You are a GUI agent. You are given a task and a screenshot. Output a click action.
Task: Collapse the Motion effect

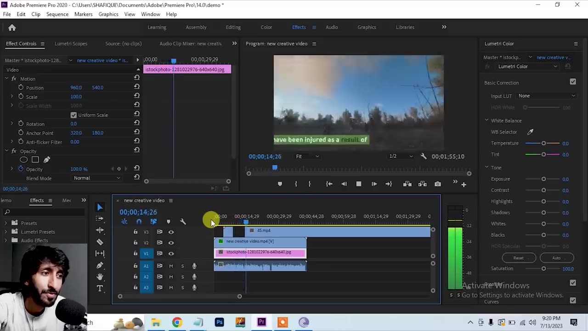point(7,79)
